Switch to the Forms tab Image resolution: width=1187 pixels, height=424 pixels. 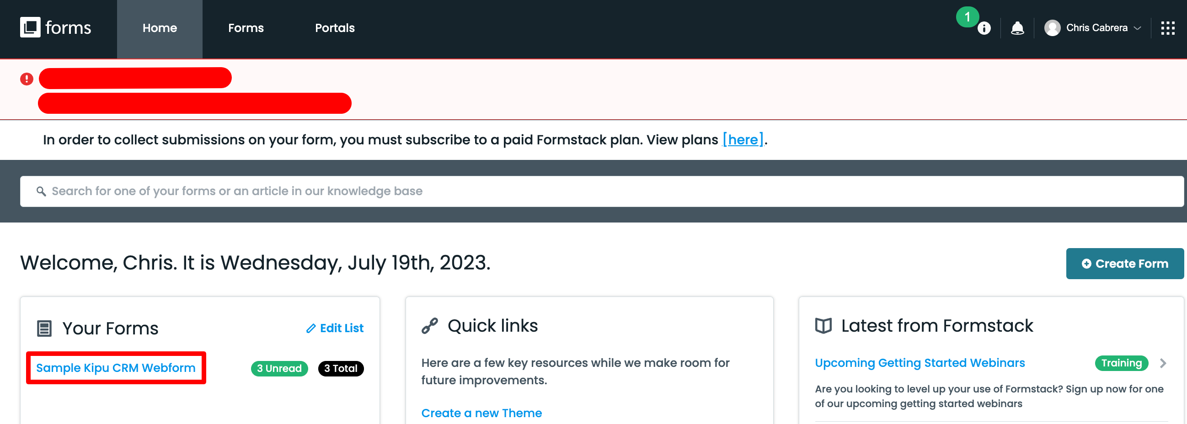pos(246,28)
